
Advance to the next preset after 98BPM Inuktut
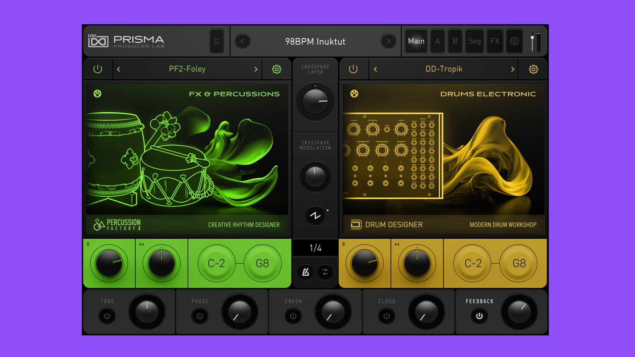click(x=389, y=41)
